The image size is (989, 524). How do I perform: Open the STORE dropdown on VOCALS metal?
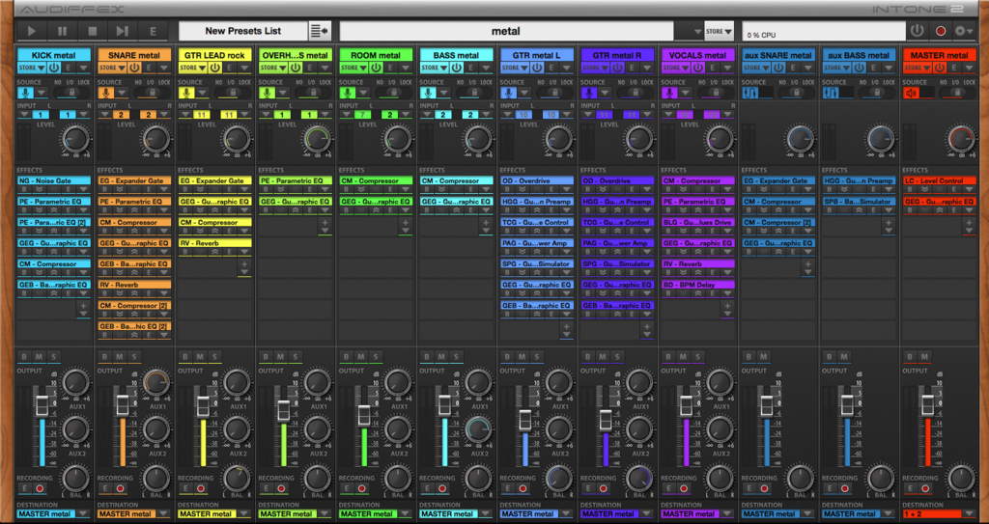676,69
